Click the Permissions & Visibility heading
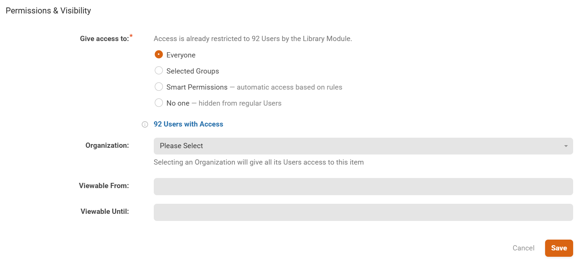This screenshot has width=581, height=259. coord(48,10)
